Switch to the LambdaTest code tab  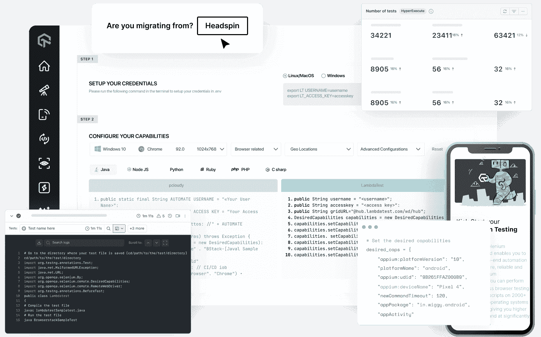(363, 185)
